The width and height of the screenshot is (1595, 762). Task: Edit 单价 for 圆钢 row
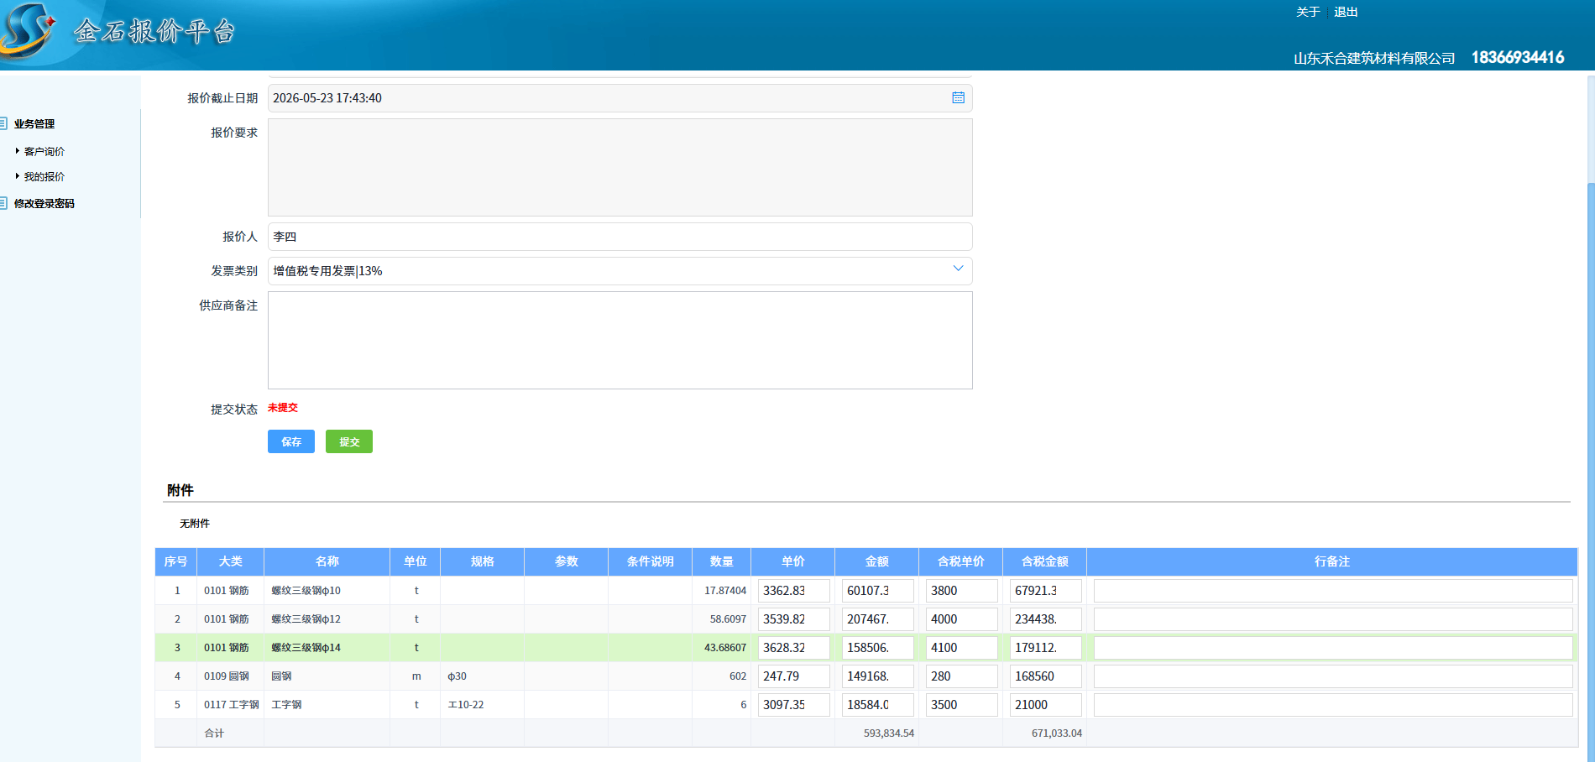tap(794, 676)
